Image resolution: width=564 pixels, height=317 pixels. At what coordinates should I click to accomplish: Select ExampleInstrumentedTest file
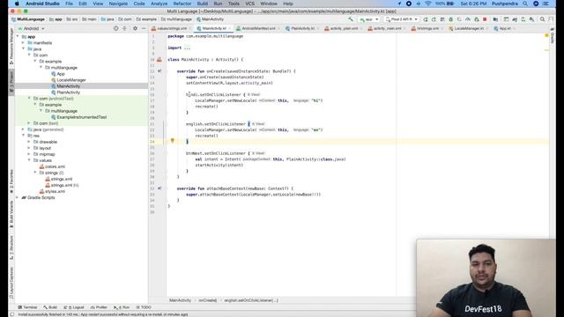point(78,117)
